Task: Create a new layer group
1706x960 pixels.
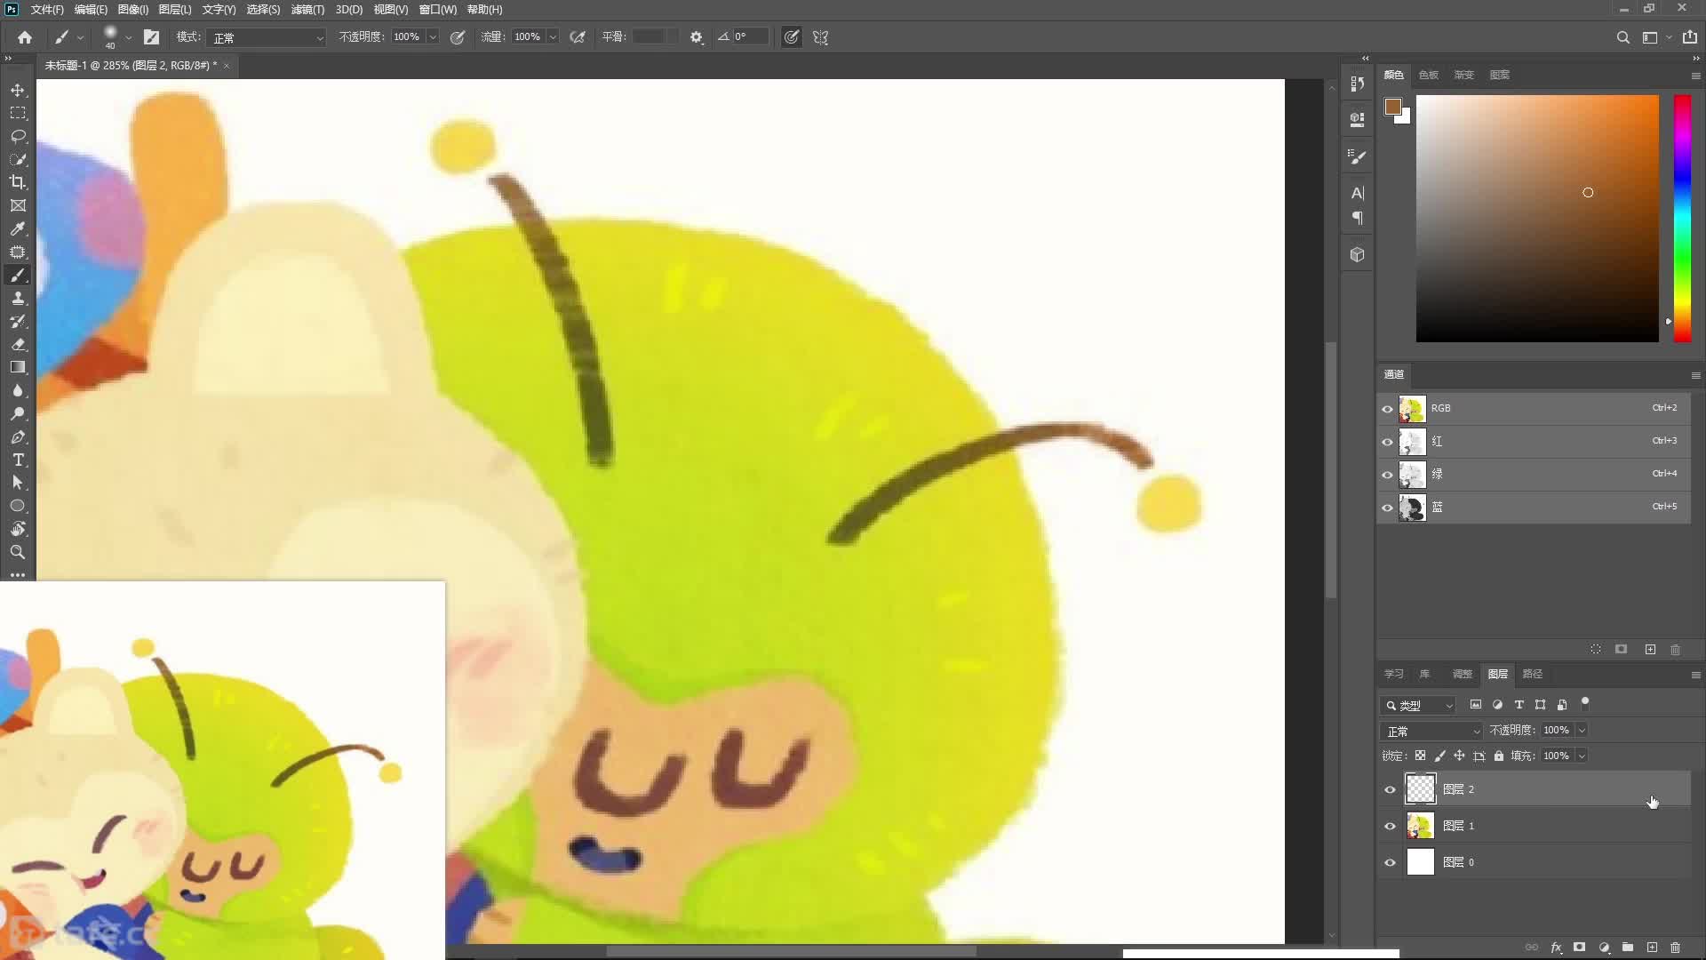Action: pos(1628,948)
